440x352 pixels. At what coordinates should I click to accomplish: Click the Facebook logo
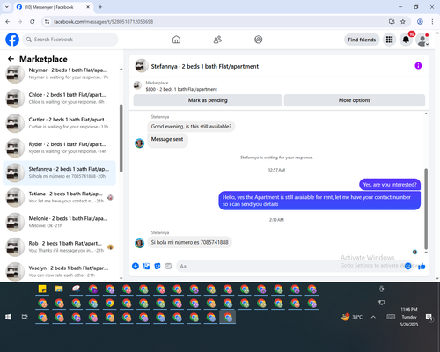click(x=12, y=40)
